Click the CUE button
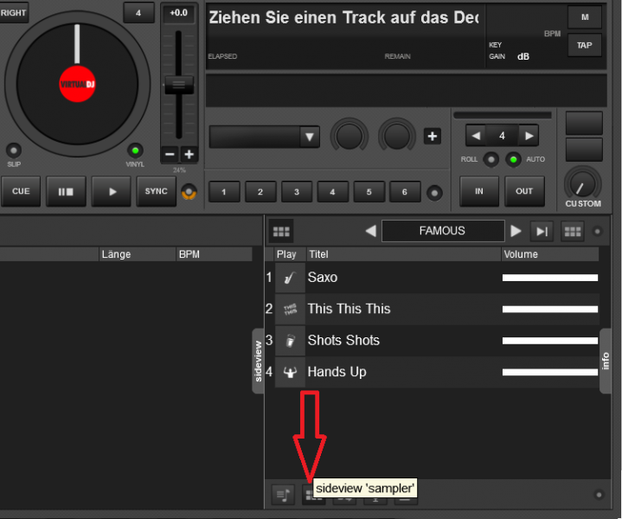The height and width of the screenshot is (519, 622). pos(21,191)
